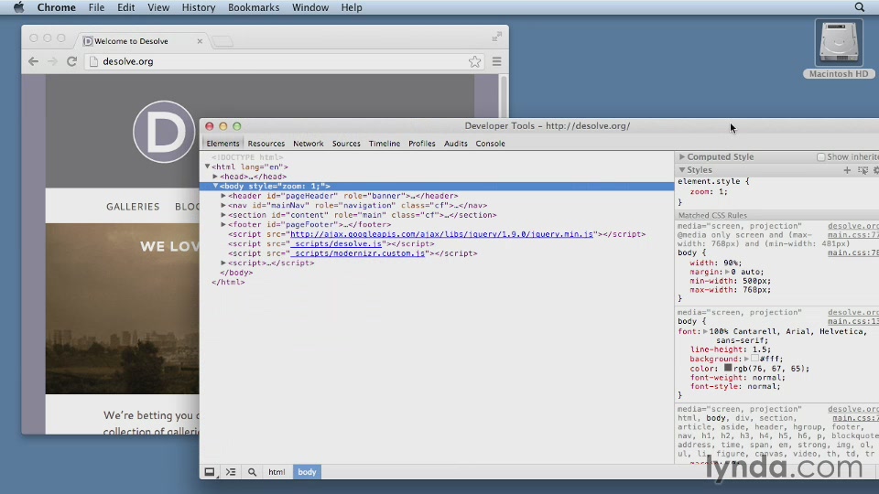Image resolution: width=879 pixels, height=494 pixels.
Task: Click the Desolve D logo on the page
Action: [x=164, y=132]
